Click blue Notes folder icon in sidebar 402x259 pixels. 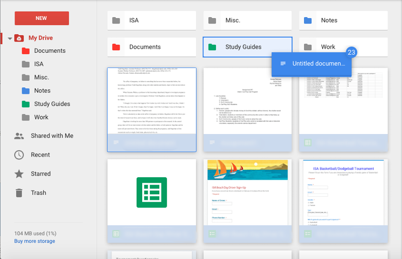[x=26, y=91]
